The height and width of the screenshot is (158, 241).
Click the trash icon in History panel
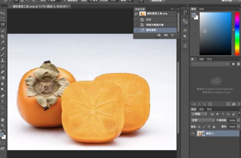[x=173, y=35]
